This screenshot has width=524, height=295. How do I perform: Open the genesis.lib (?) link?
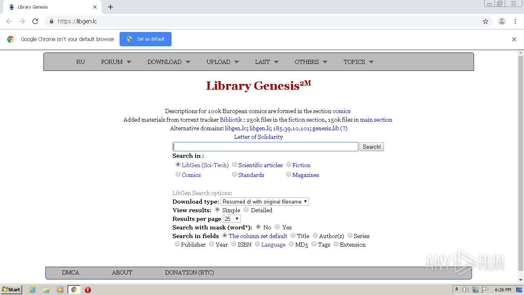[330, 128]
